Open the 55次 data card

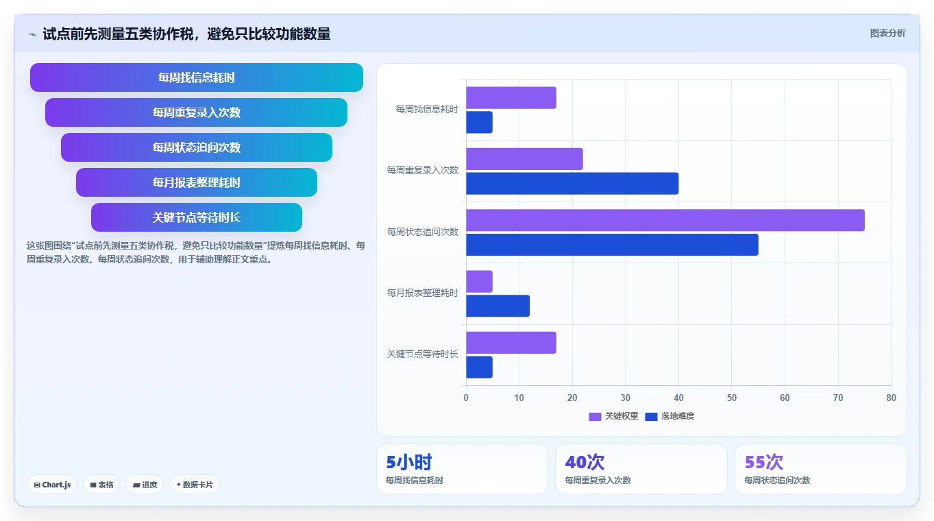[821, 469]
